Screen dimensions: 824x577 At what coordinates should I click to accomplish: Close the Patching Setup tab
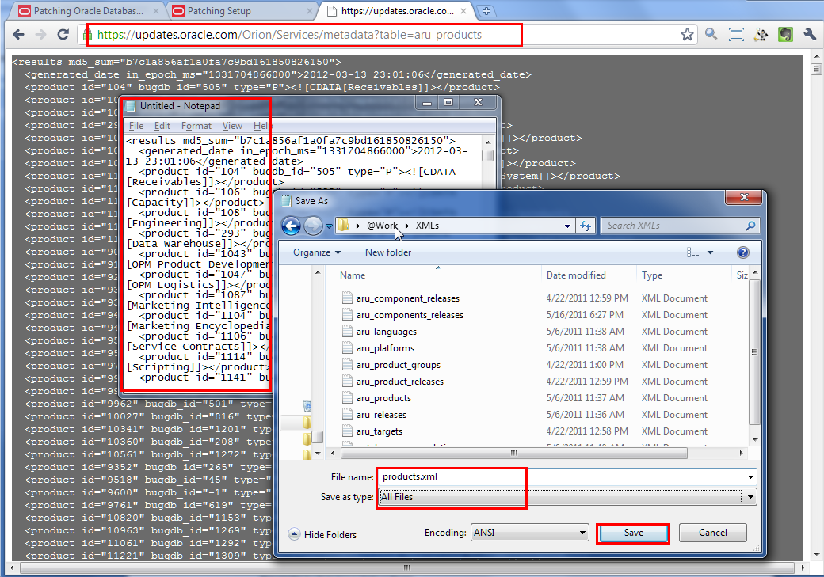click(x=310, y=11)
